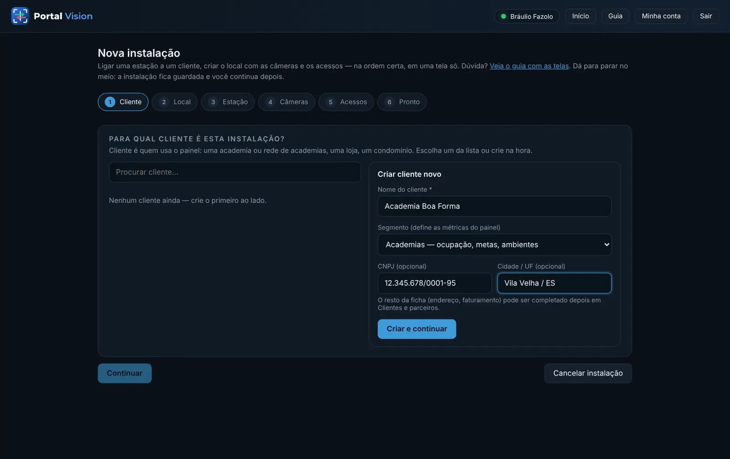Click the Cidade / UF field

pos(554,283)
